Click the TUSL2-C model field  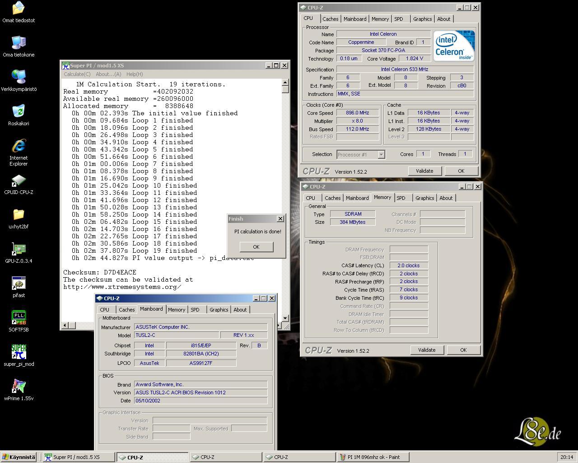[x=177, y=335]
